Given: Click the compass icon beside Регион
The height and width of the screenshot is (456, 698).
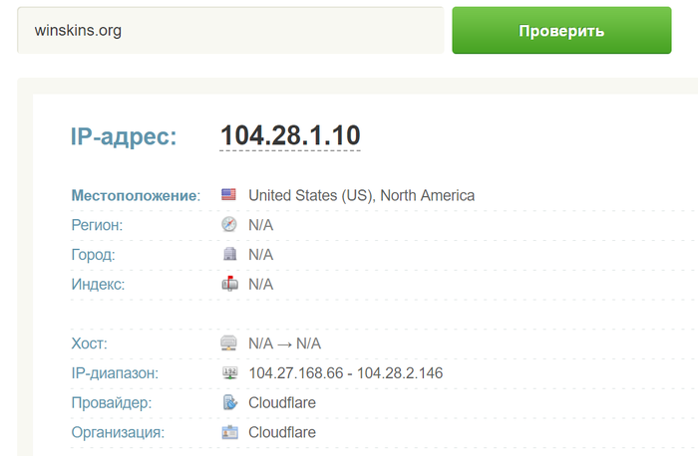Looking at the screenshot, I should click(229, 225).
